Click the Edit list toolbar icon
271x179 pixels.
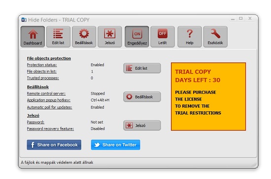click(x=58, y=37)
